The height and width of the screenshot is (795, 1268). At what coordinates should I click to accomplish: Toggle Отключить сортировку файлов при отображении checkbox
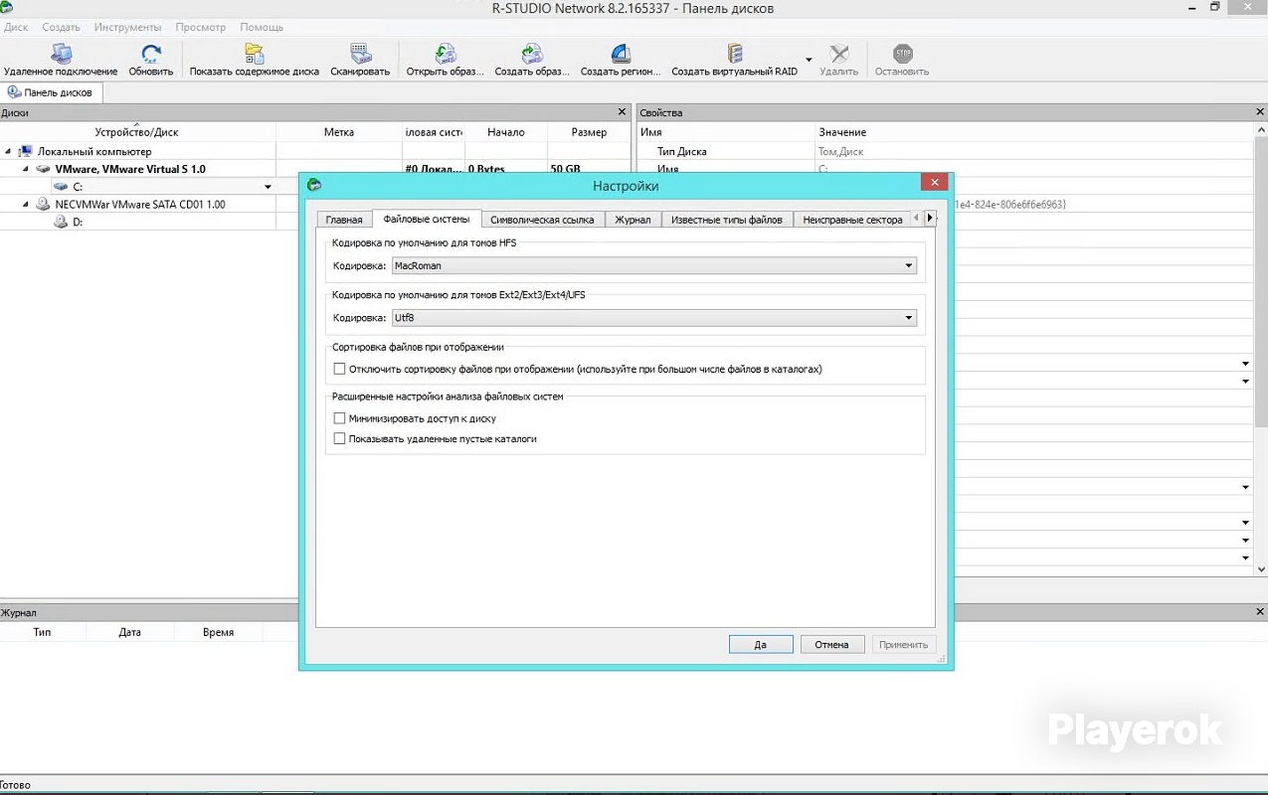339,369
